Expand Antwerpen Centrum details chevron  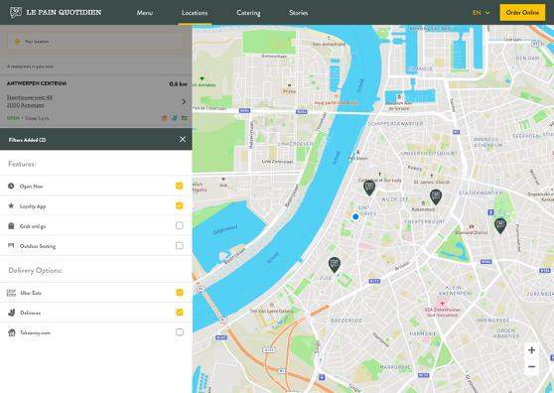tap(184, 101)
